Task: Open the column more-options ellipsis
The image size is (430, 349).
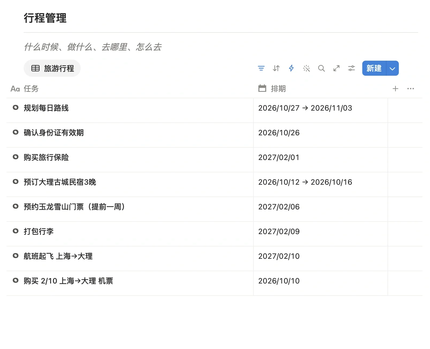Action: [x=411, y=89]
